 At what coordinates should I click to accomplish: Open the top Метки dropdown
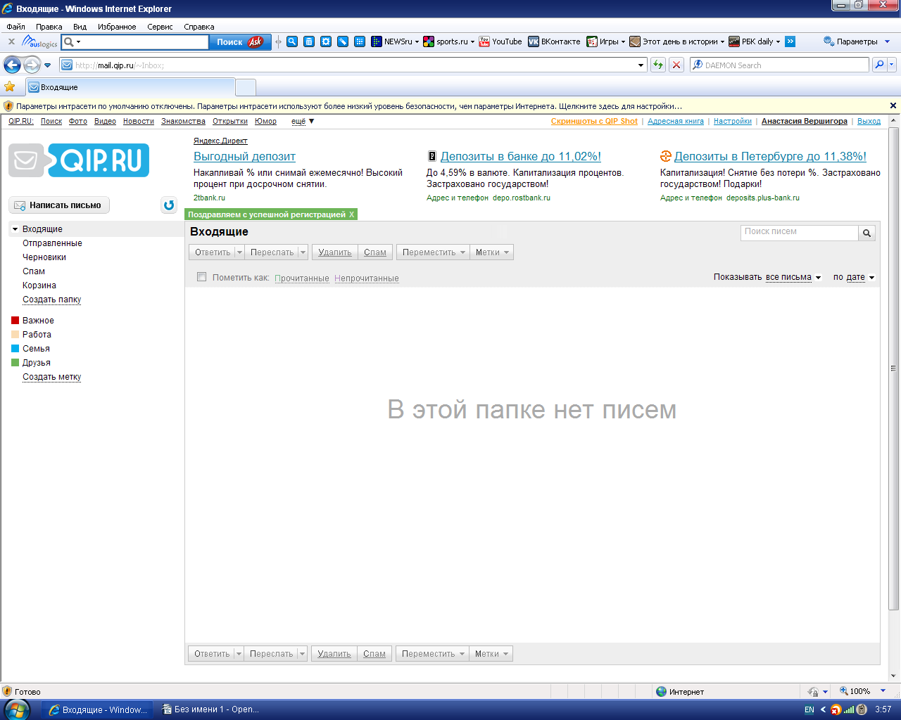(491, 252)
